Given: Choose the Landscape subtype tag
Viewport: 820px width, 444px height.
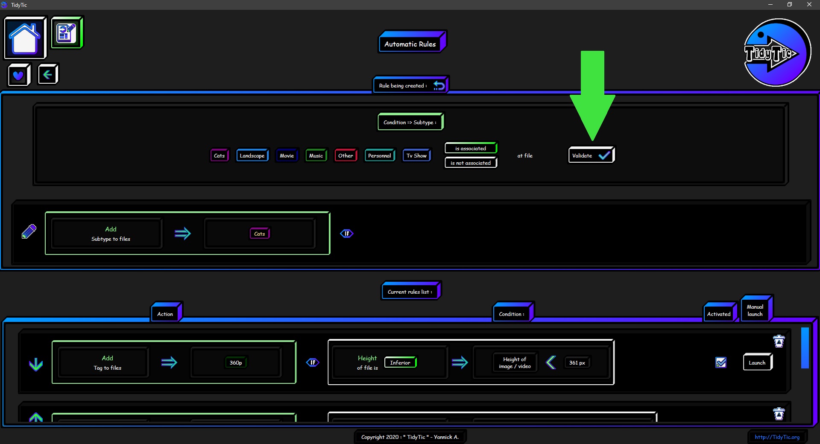Looking at the screenshot, I should (252, 155).
